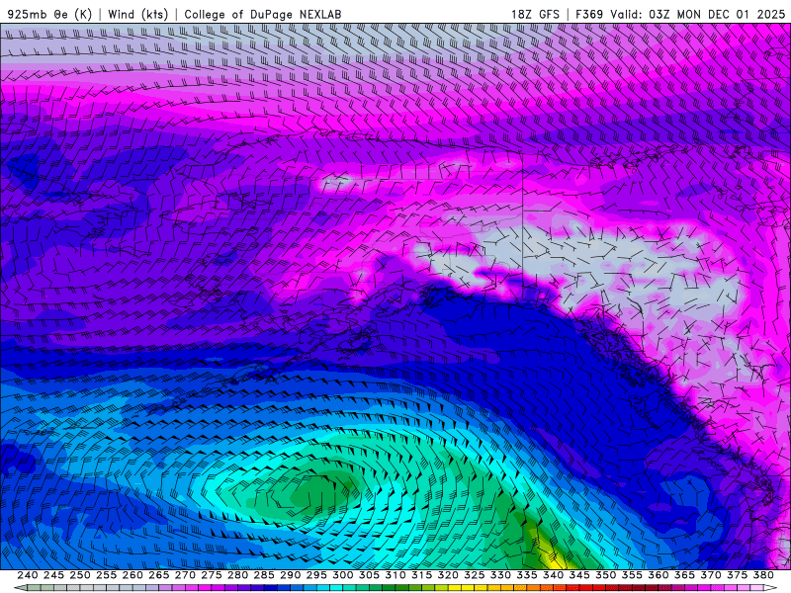Click the 350 value on the color scale
791x593 pixels.
click(605, 575)
